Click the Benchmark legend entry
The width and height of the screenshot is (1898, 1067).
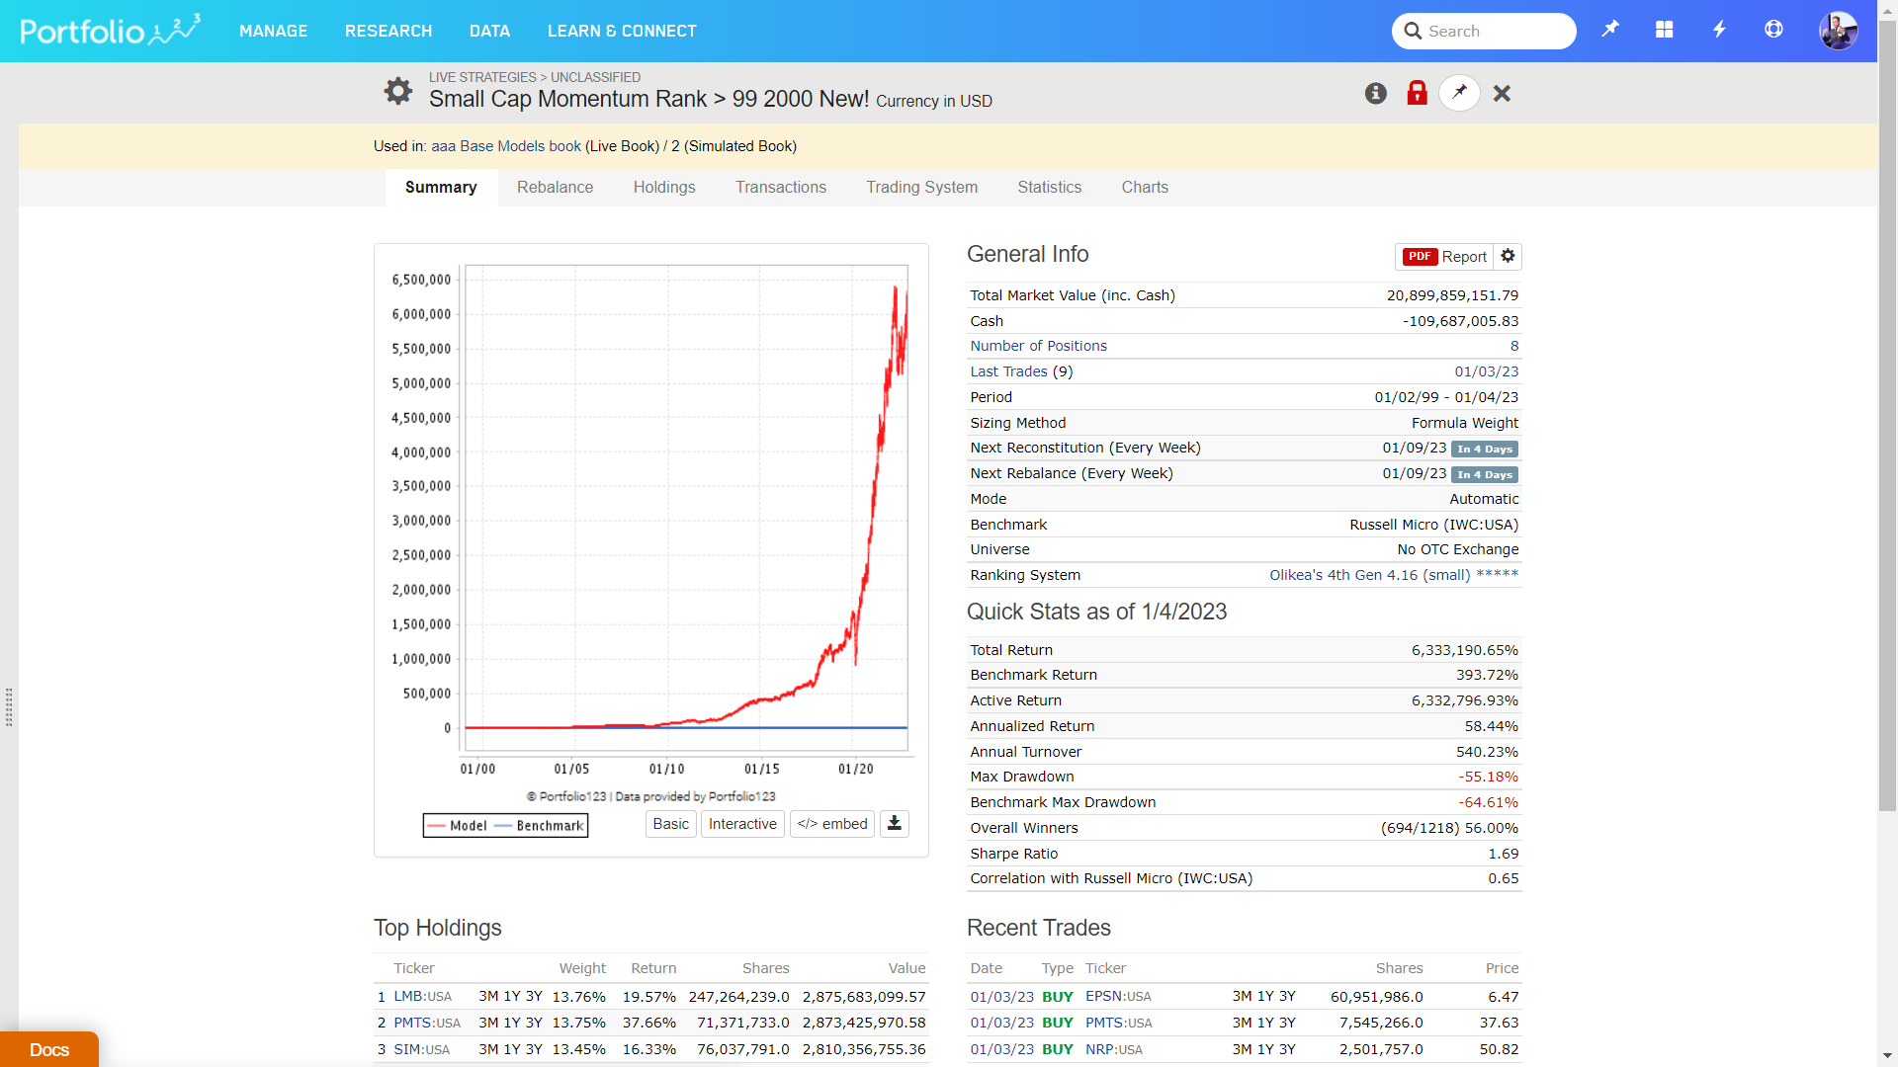540,826
